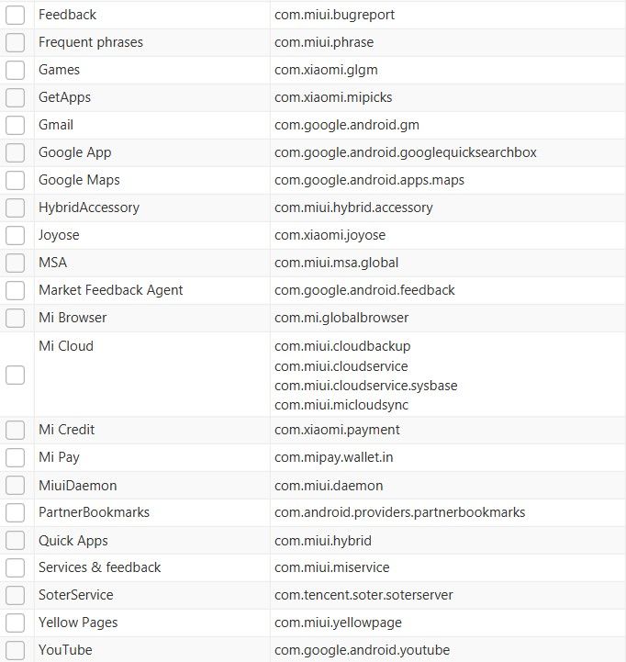Enable the Mi Pay checkbox

point(16,458)
